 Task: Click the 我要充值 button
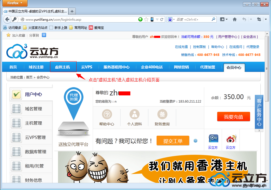point(233,117)
